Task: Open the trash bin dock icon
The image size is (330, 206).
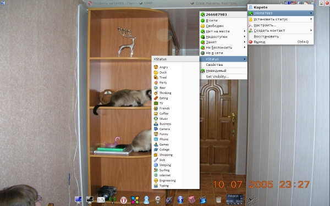Action: tap(218, 199)
